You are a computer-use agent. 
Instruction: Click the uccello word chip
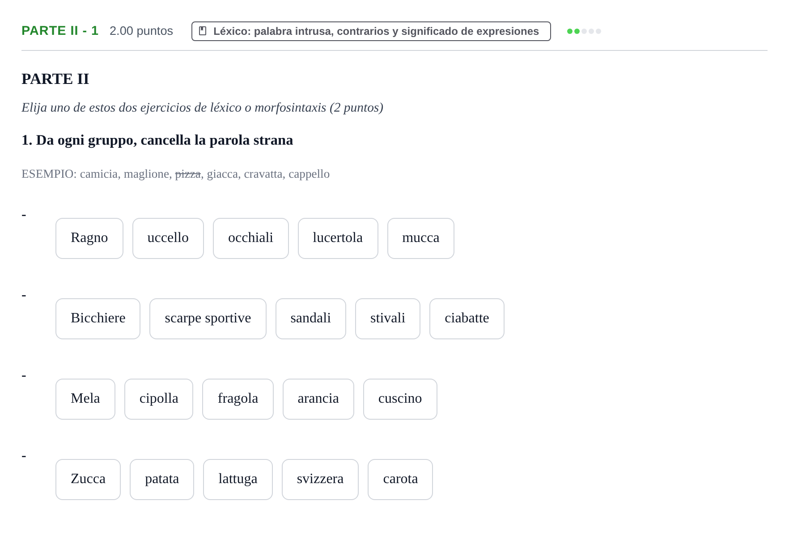(168, 238)
